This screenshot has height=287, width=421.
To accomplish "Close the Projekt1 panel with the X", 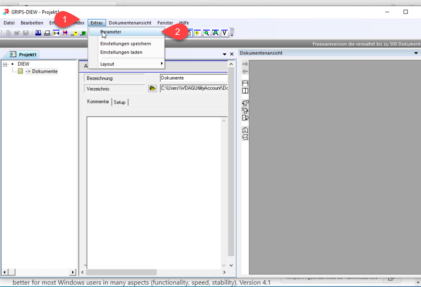I will 231,55.
